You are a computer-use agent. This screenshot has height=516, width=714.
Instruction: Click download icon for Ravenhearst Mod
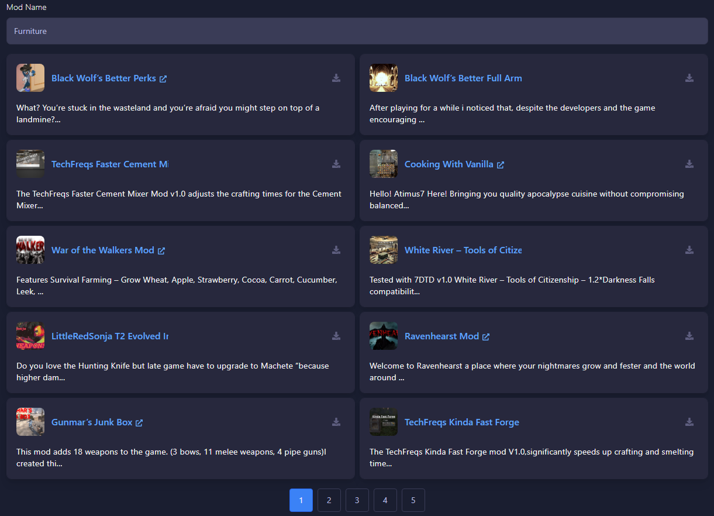[689, 336]
